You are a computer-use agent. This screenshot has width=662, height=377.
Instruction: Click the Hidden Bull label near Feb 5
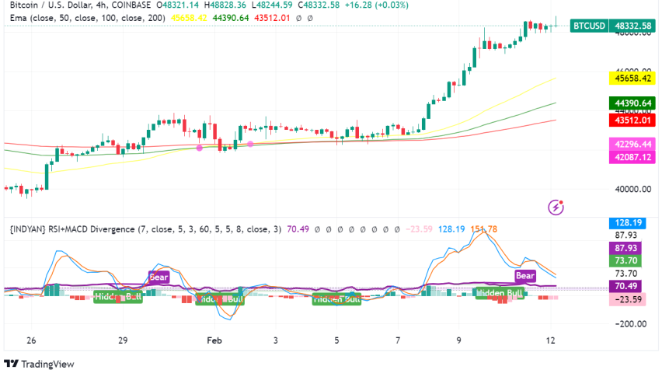336,299
